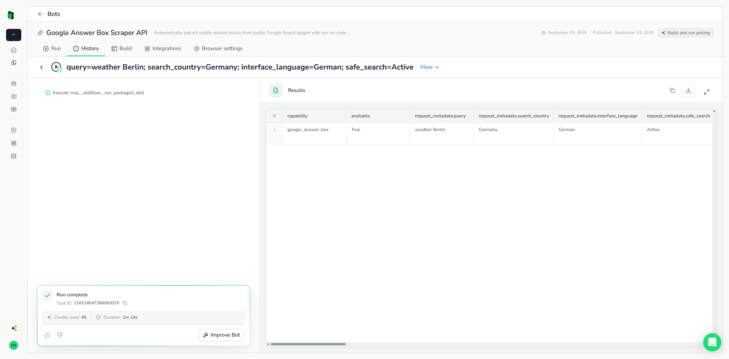729x359 pixels.
Task: Open the integrations grid icon in the sidebar
Action: (x=14, y=143)
